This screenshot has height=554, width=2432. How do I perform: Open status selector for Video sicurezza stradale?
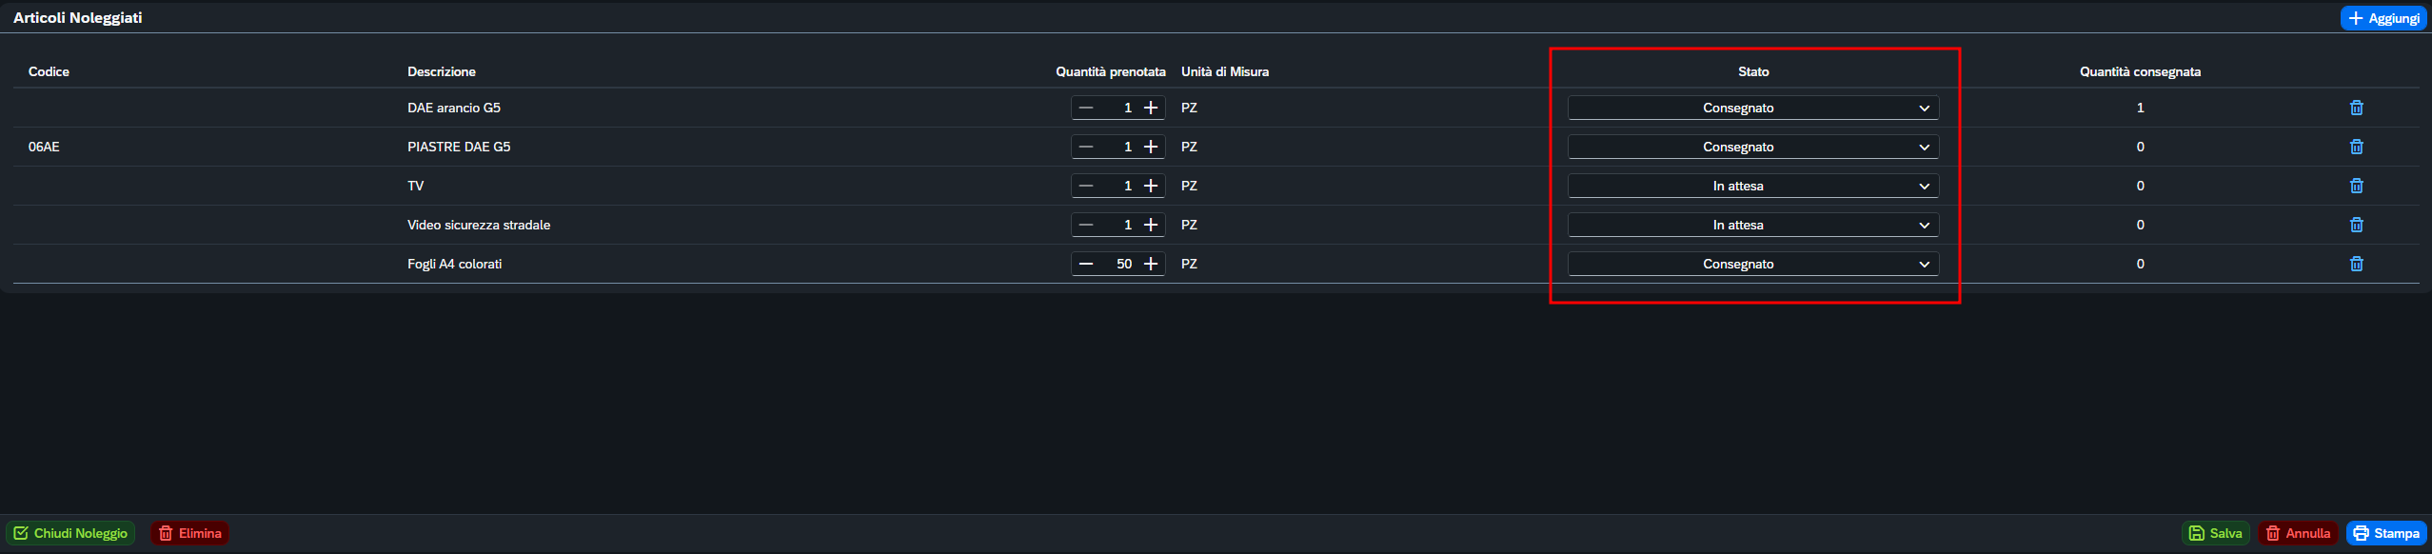point(1752,225)
